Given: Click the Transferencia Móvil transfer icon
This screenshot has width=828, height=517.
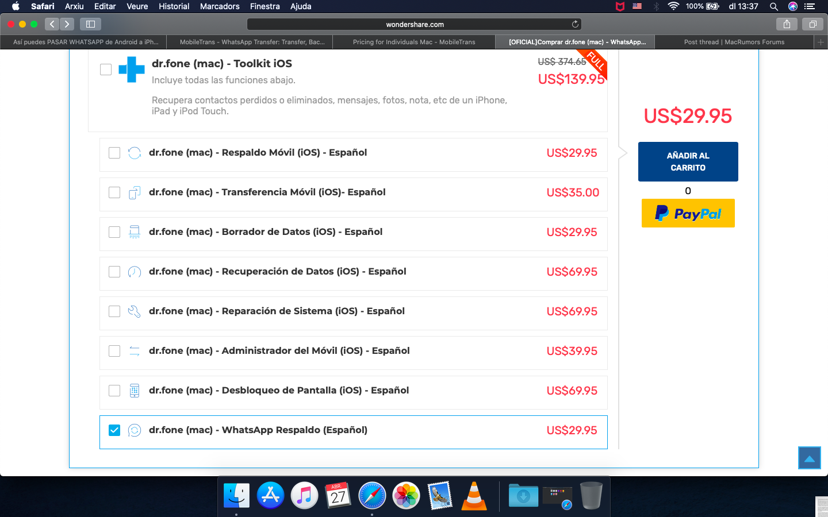Looking at the screenshot, I should (135, 192).
